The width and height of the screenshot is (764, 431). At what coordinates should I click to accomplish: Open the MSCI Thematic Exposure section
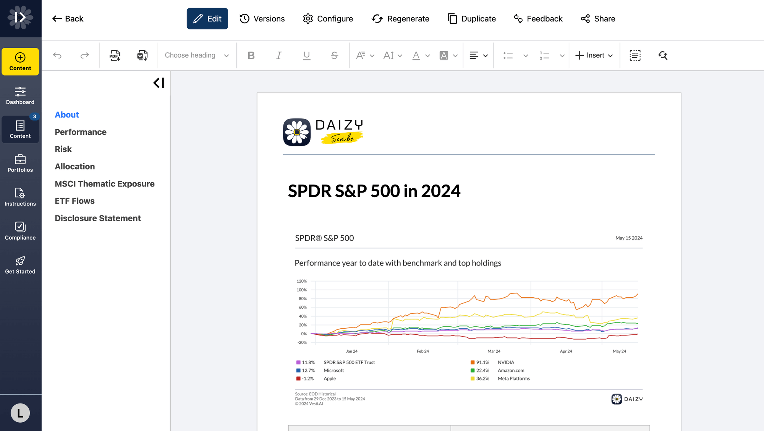(104, 184)
